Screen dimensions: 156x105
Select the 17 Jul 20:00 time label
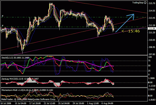coord(35,104)
